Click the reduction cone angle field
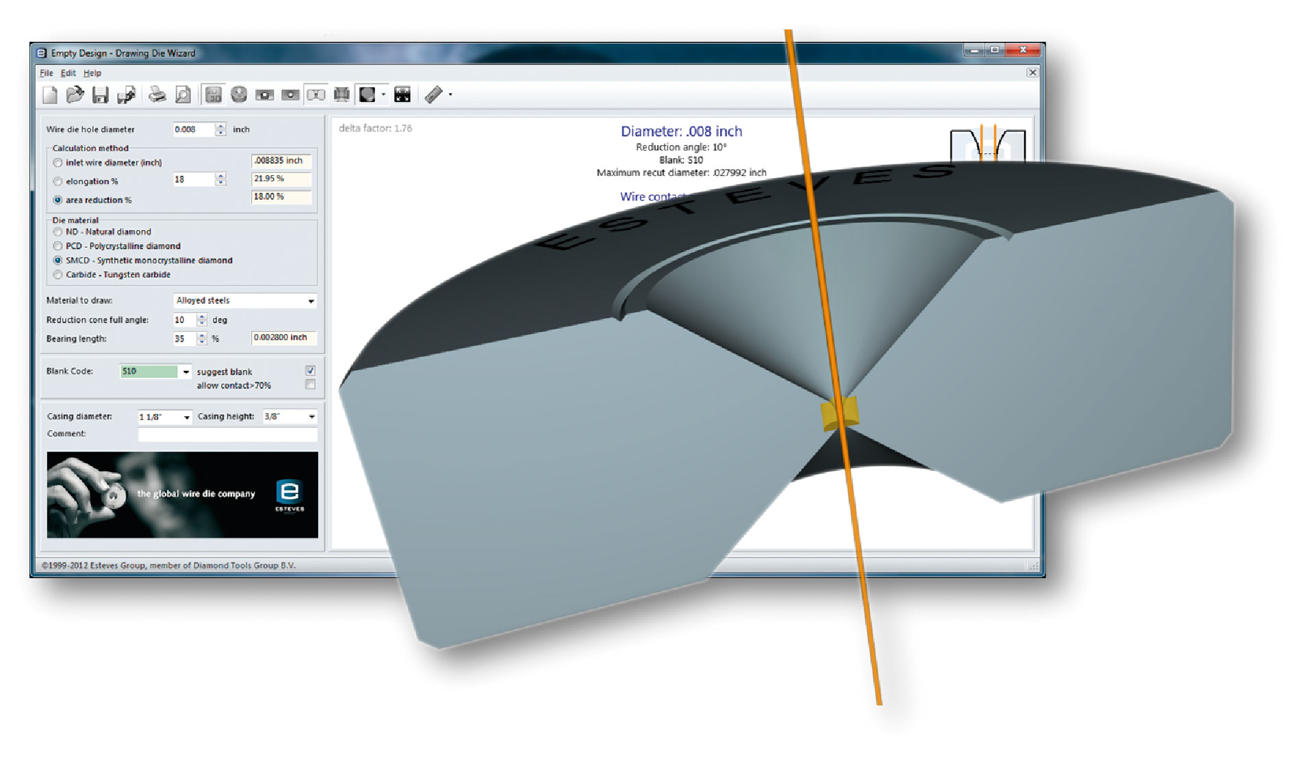Image resolution: width=1308 pixels, height=765 pixels. point(184,320)
